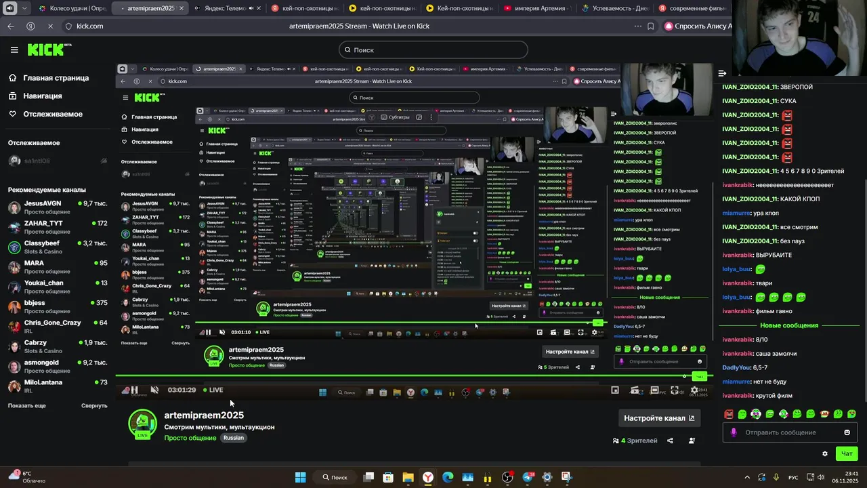Open the volume icon in system tray
The height and width of the screenshot is (488, 867).
821,477
